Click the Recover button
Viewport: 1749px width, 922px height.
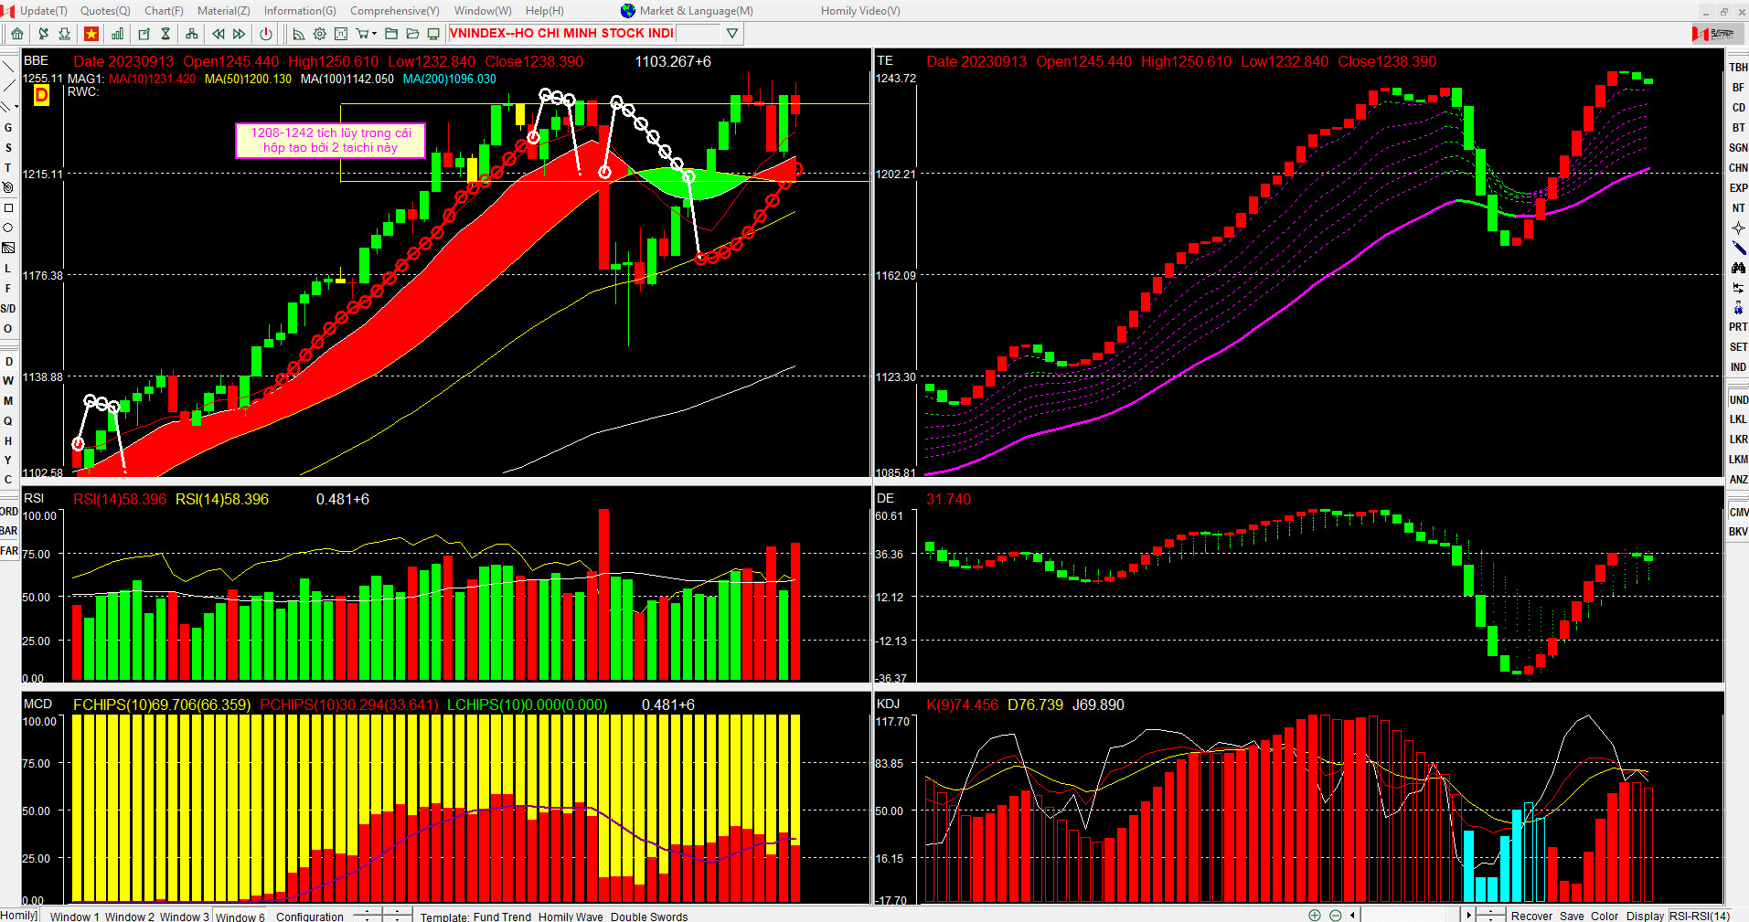click(x=1531, y=916)
